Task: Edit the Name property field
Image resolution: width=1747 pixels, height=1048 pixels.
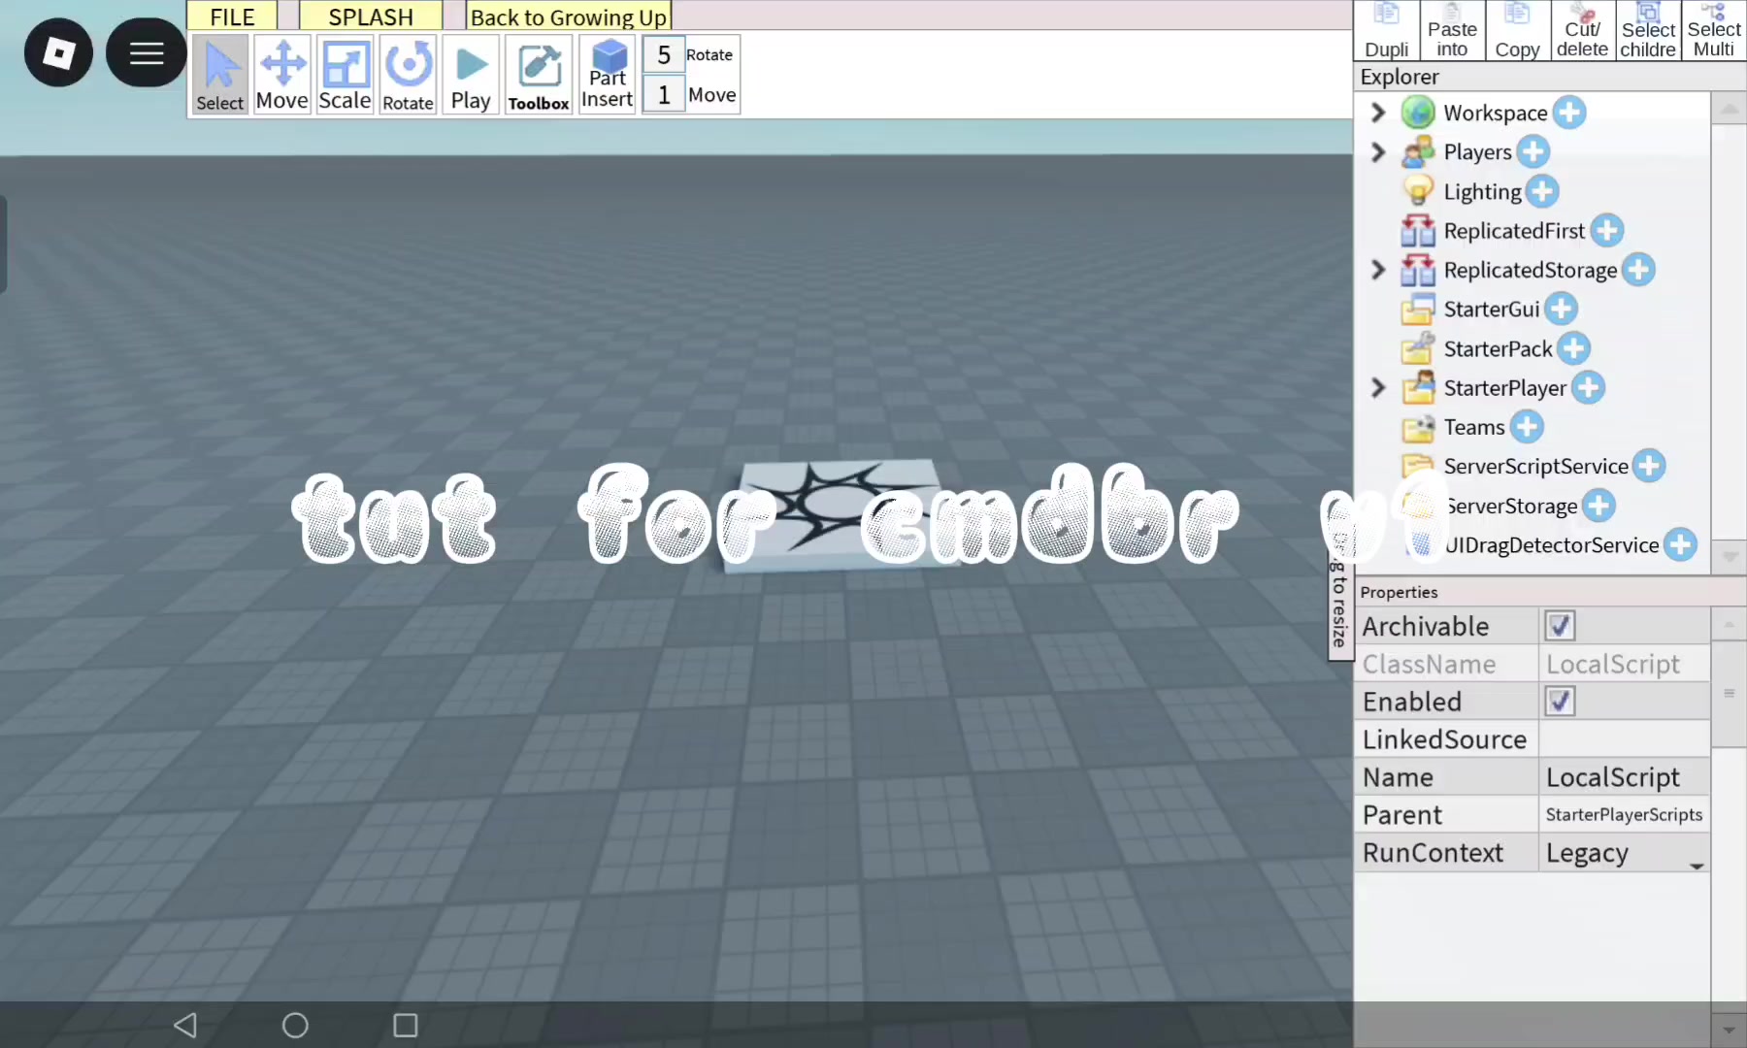Action: point(1625,777)
